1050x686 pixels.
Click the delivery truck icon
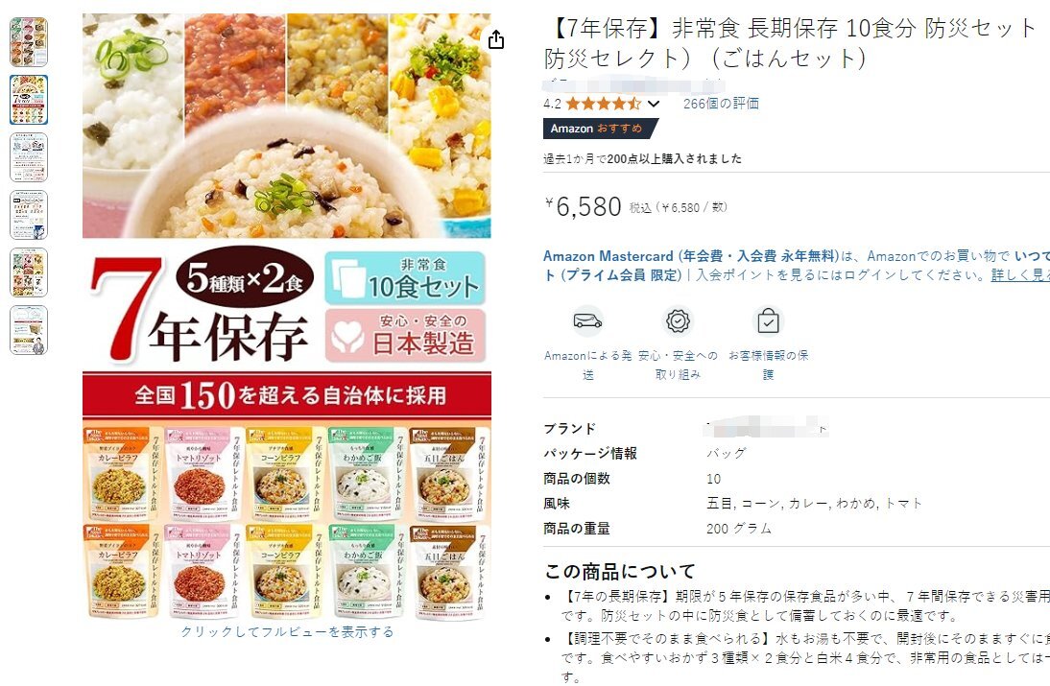[x=587, y=322]
